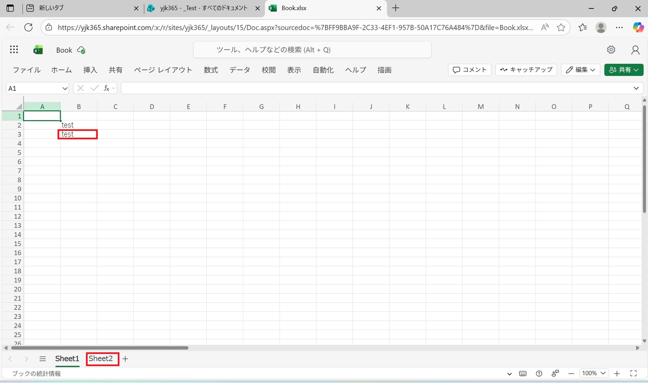Expand the formula bar chevron
Viewport: 648px width, 383px height.
point(636,88)
